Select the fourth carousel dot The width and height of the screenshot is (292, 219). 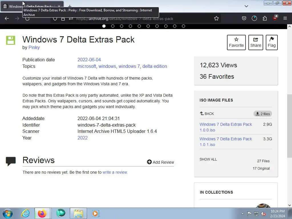coord(130,26)
